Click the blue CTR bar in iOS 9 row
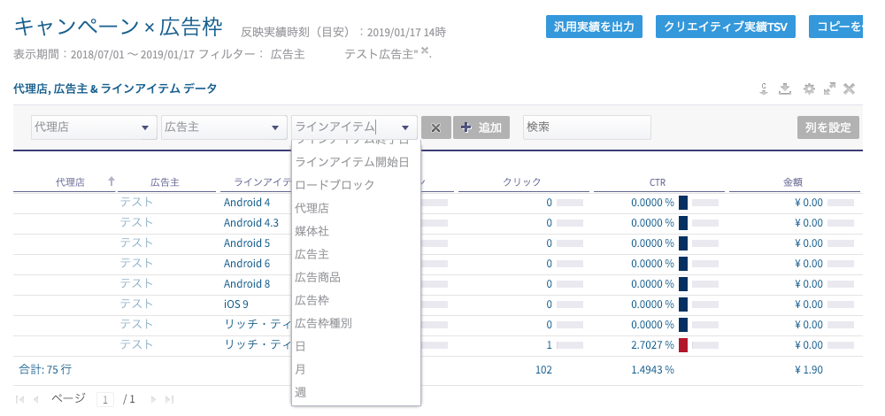 (683, 304)
